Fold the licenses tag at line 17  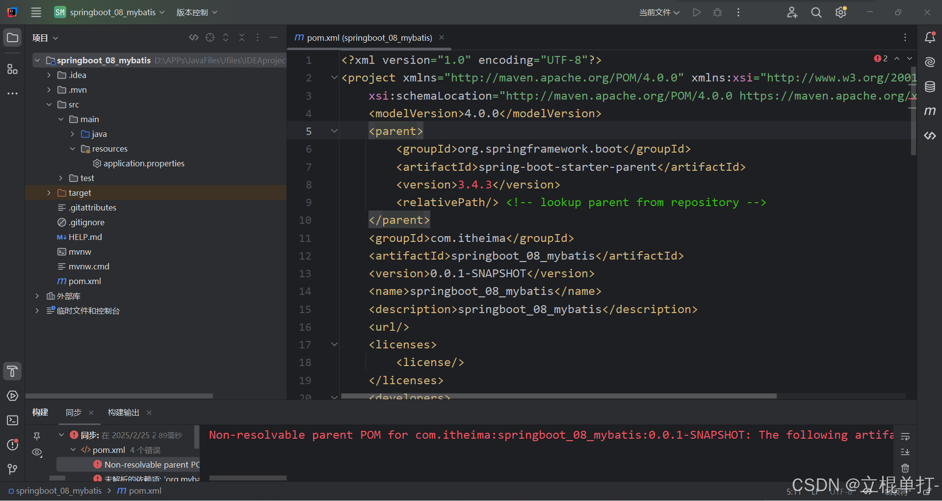(x=334, y=344)
